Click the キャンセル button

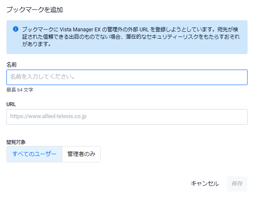pyautogui.click(x=205, y=183)
